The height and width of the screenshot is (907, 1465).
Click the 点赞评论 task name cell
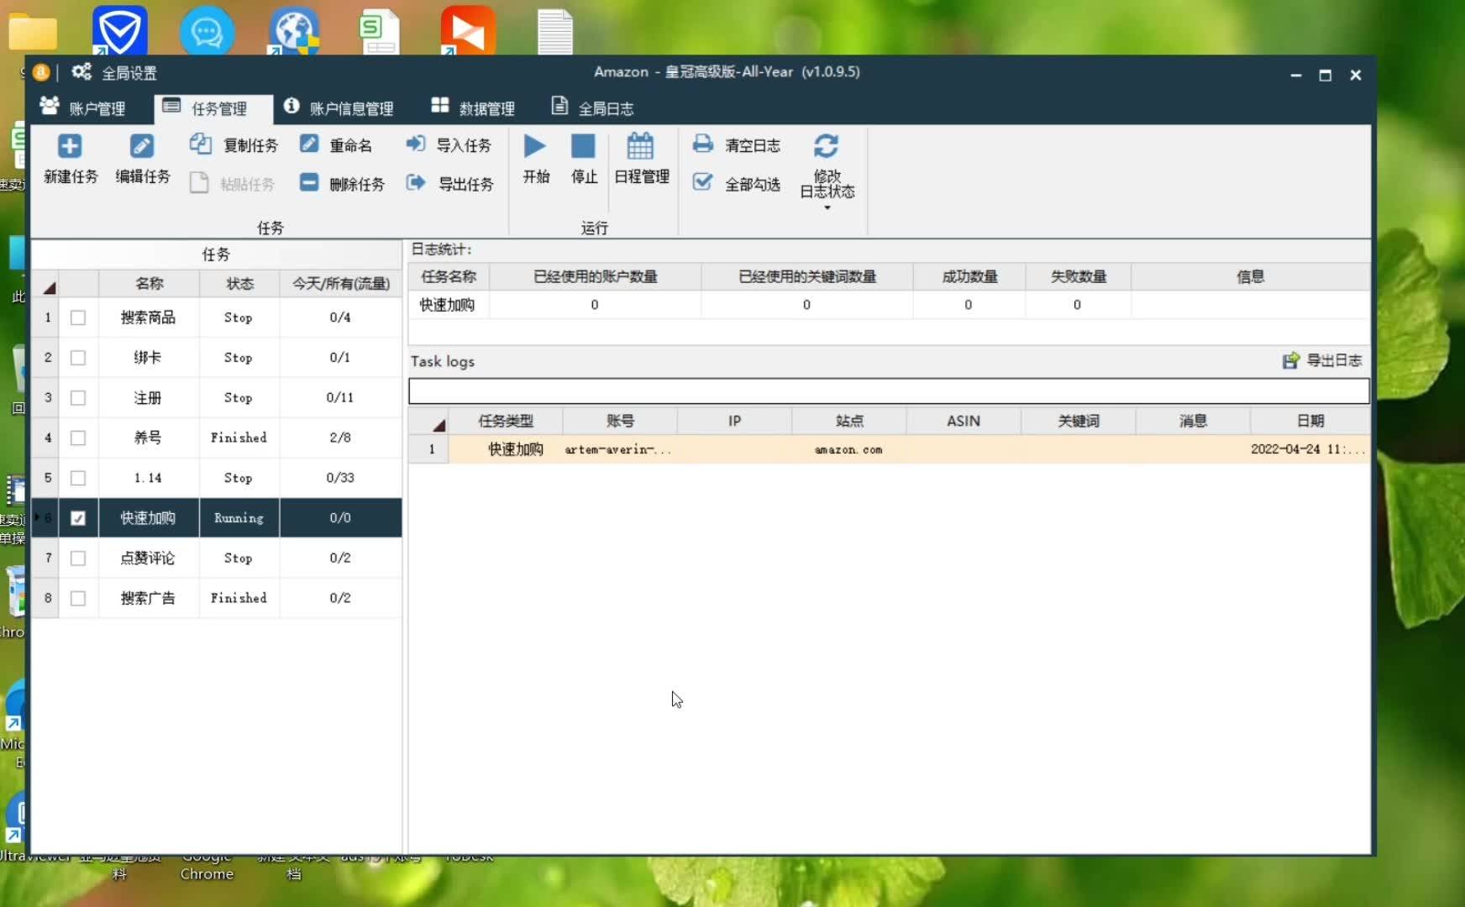tap(149, 558)
